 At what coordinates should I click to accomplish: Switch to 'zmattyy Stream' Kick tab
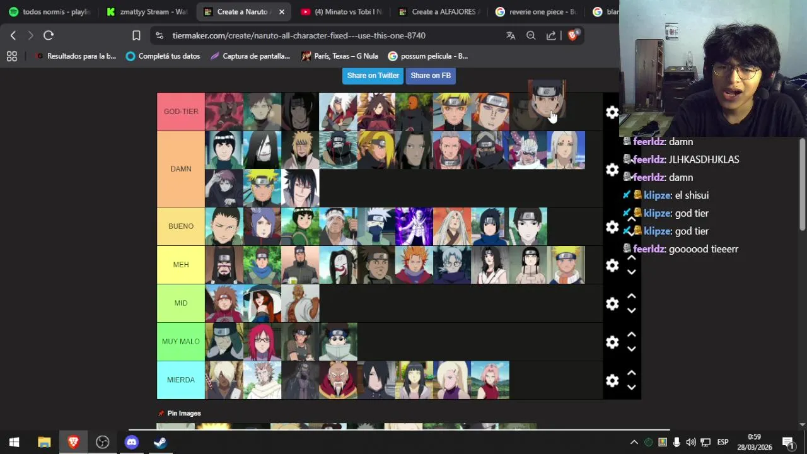pos(148,11)
